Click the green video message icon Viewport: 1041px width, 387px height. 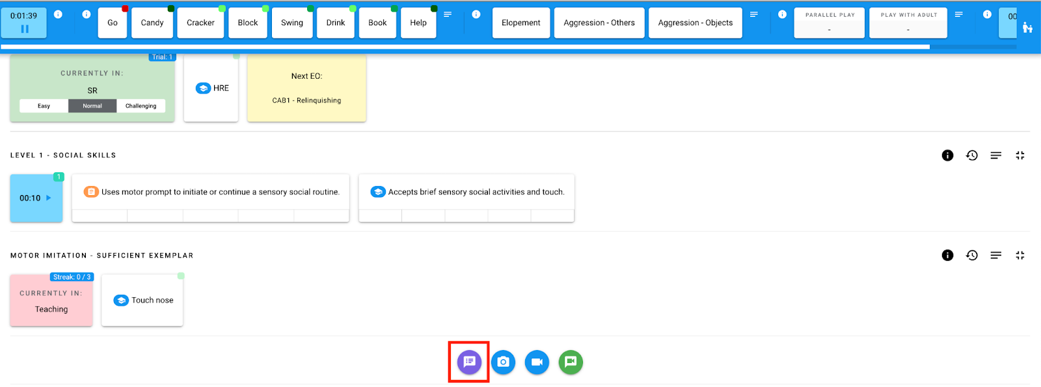[571, 362]
